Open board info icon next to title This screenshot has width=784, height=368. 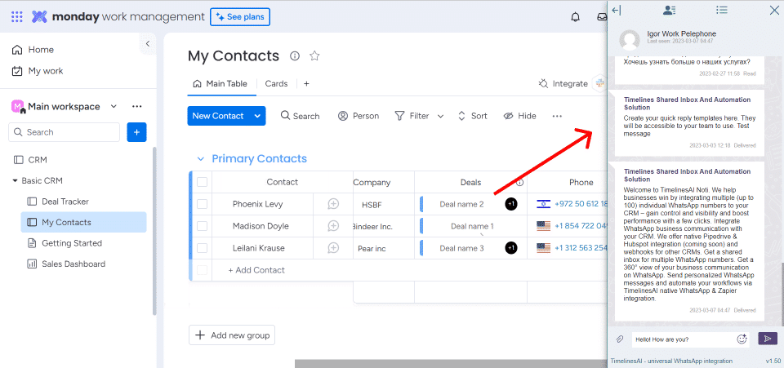[295, 56]
